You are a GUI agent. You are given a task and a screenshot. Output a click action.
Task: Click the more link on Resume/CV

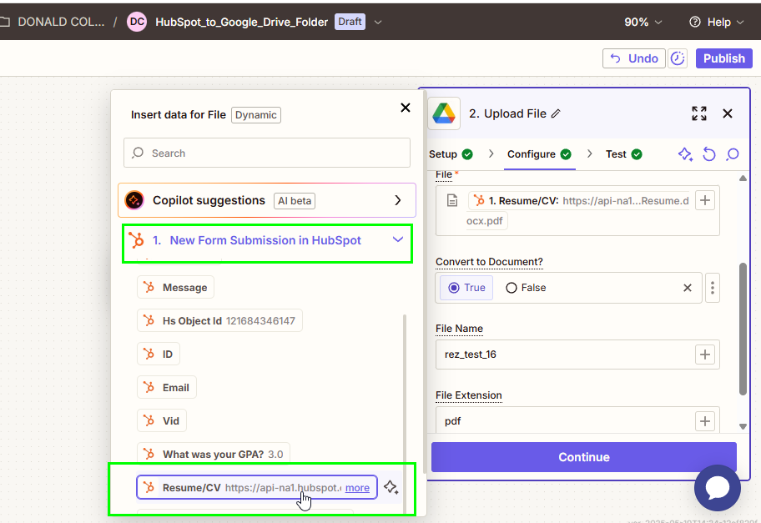[357, 488]
